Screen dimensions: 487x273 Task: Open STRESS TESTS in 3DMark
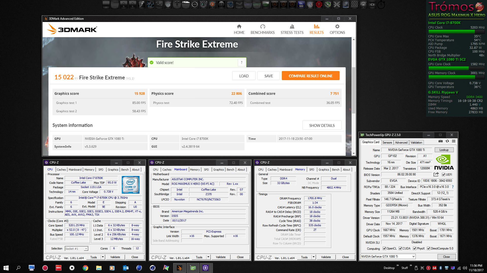point(292,29)
